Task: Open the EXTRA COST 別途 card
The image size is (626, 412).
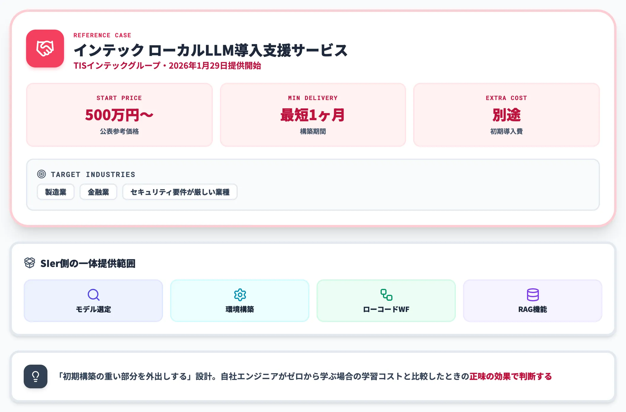Action: coord(507,115)
